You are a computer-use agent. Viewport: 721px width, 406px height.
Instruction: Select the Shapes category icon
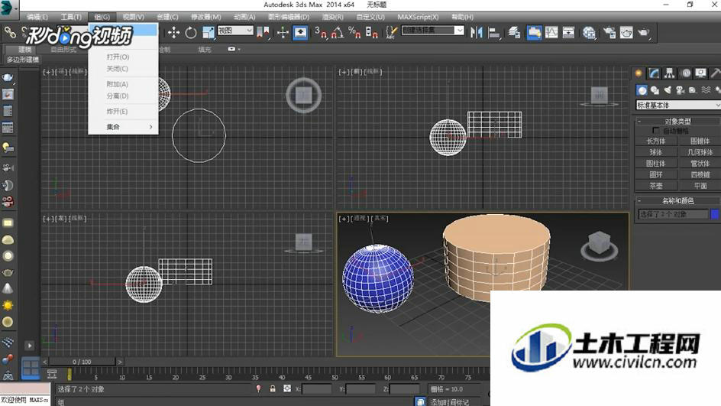(x=655, y=90)
